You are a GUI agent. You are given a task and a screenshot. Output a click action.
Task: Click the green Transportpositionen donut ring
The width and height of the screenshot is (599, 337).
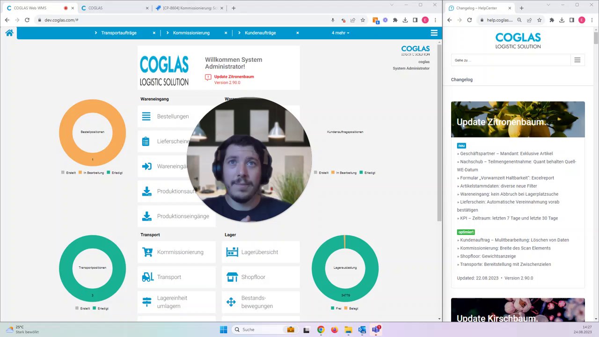click(x=66, y=268)
